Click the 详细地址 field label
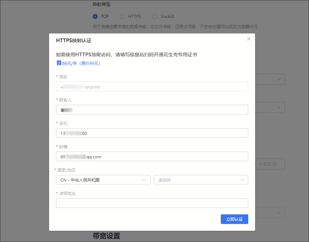The image size is (309, 242). tap(67, 193)
